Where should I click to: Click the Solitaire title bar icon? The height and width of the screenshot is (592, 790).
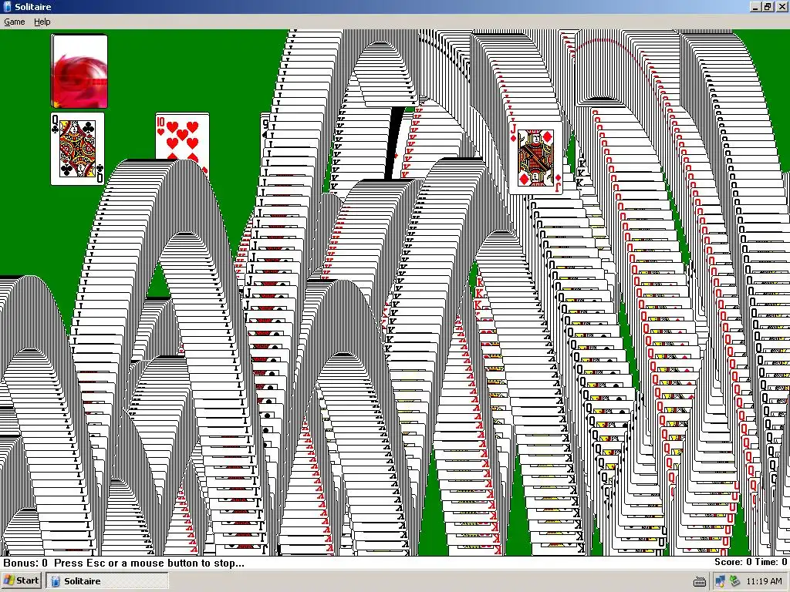click(7, 6)
